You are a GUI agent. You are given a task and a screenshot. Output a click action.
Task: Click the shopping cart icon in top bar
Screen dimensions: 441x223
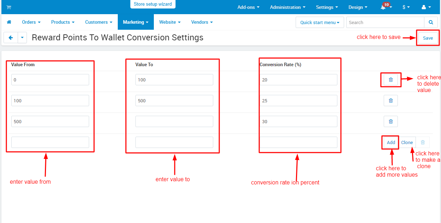click(9, 7)
